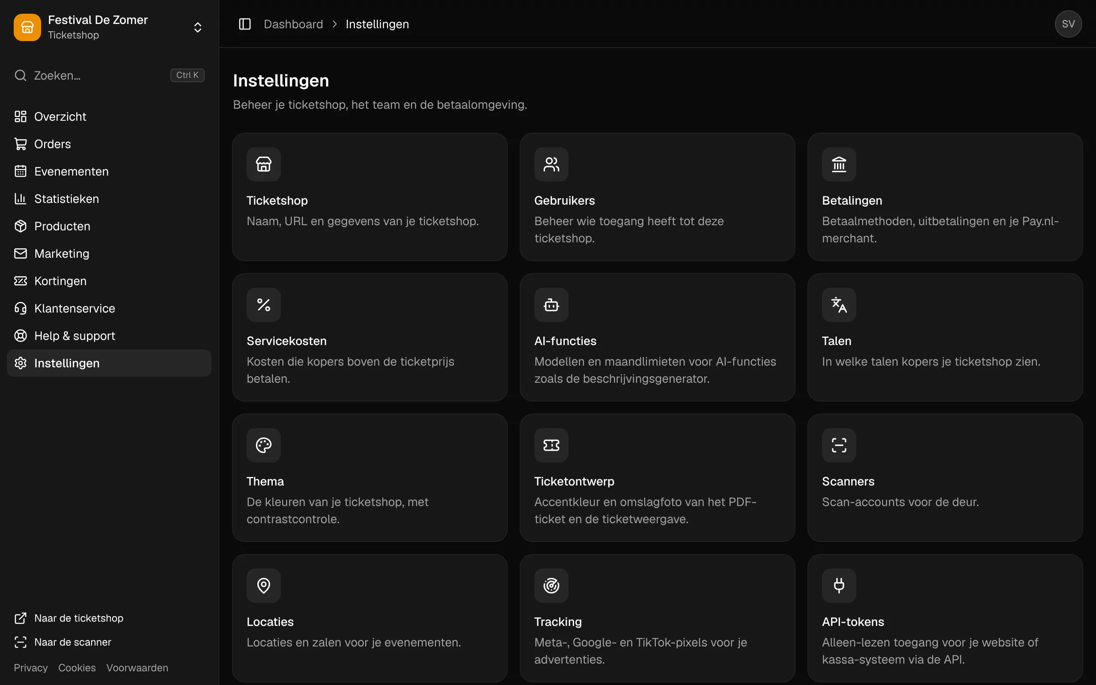This screenshot has height=685, width=1096.
Task: Click the Betalingen card title
Action: tap(852, 201)
